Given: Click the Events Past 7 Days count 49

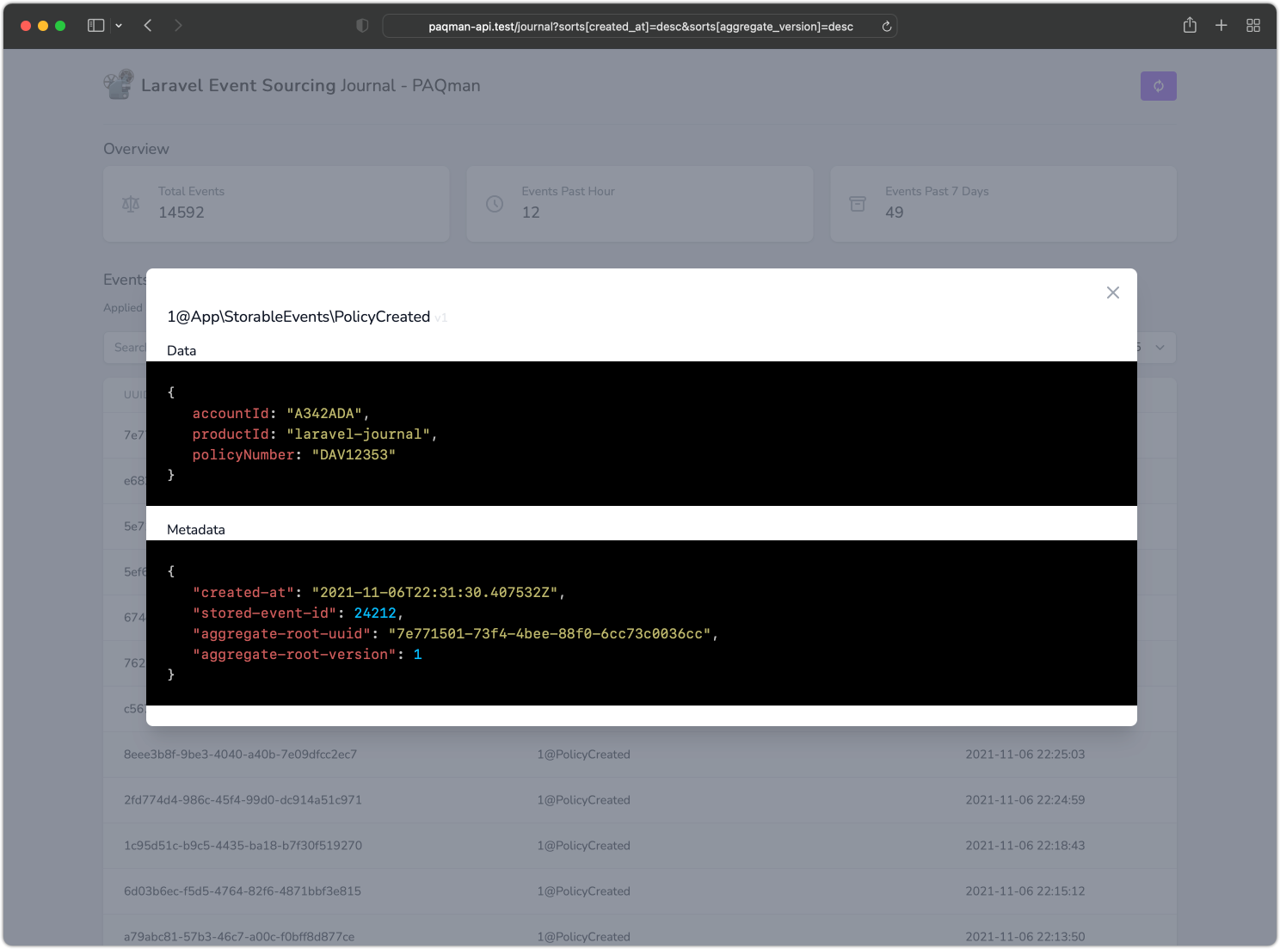Looking at the screenshot, I should click(895, 213).
